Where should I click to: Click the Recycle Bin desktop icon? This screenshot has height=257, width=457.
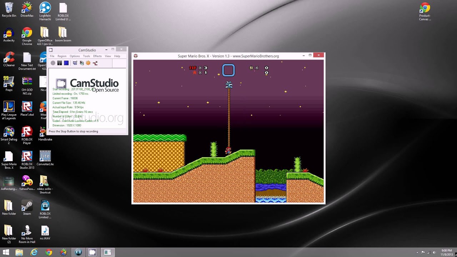tap(9, 10)
